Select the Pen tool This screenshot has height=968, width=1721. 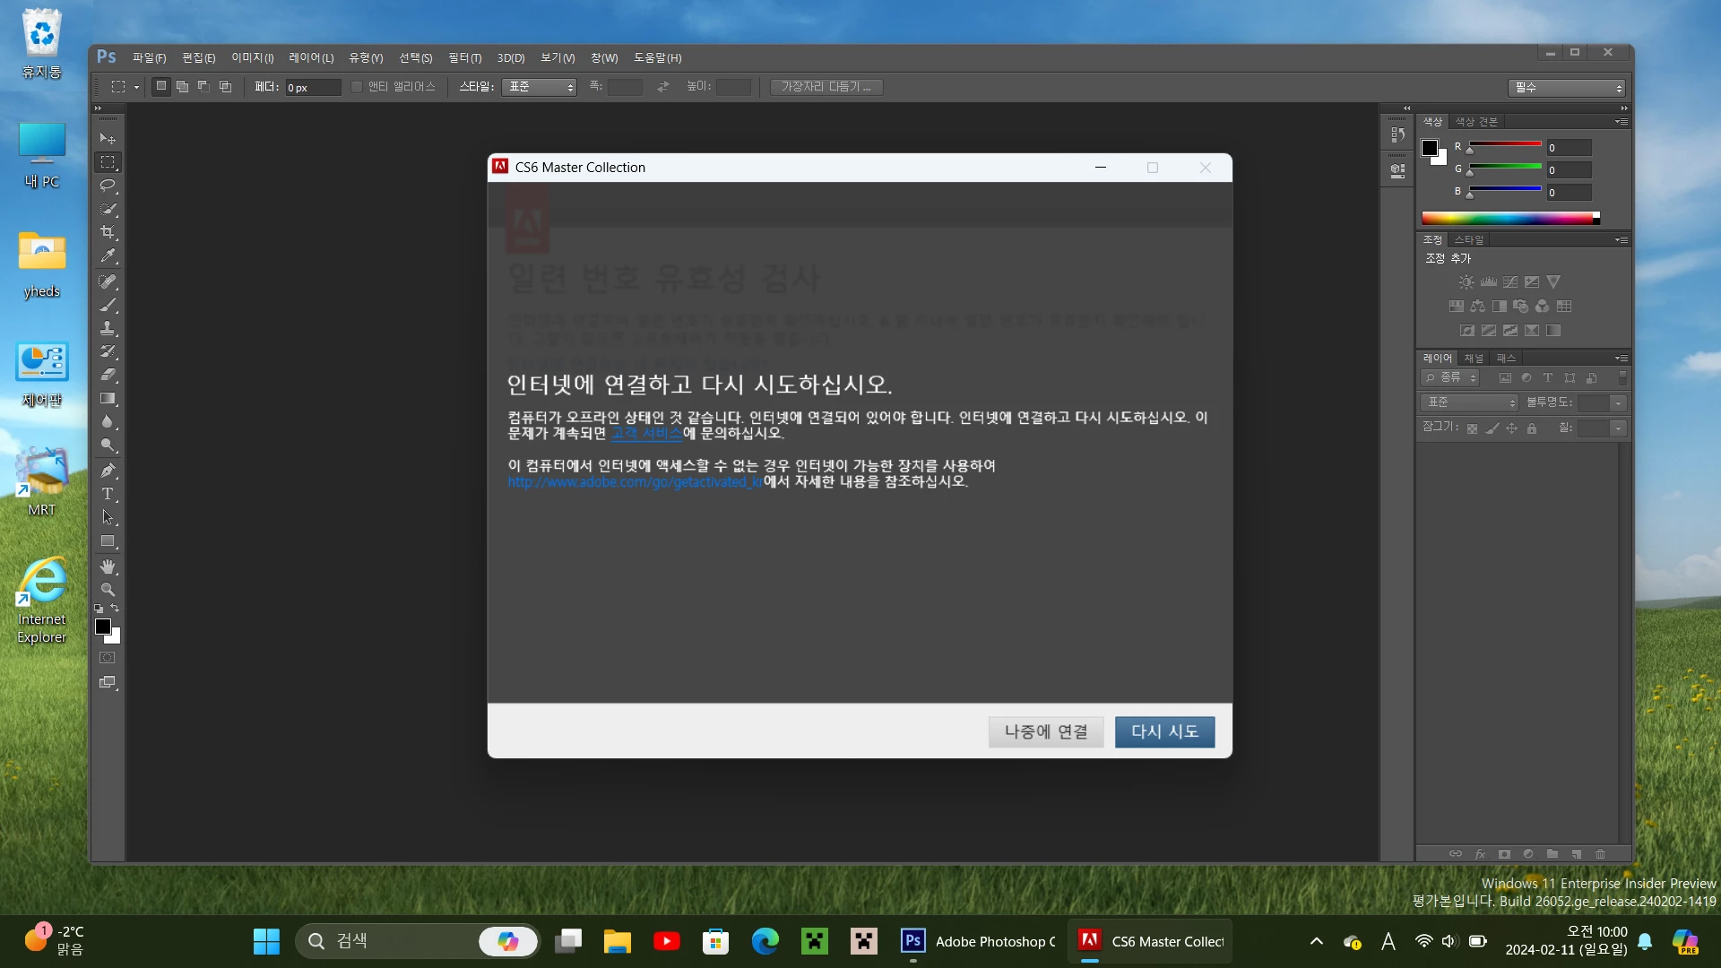108,471
